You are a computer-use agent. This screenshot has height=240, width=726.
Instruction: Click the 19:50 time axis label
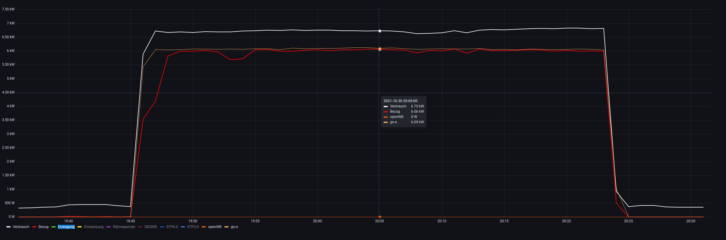coord(193,221)
